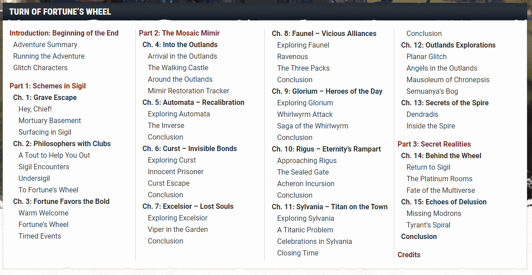
Task: Open Part 1: Schemes in Sigil
Action: coord(48,86)
